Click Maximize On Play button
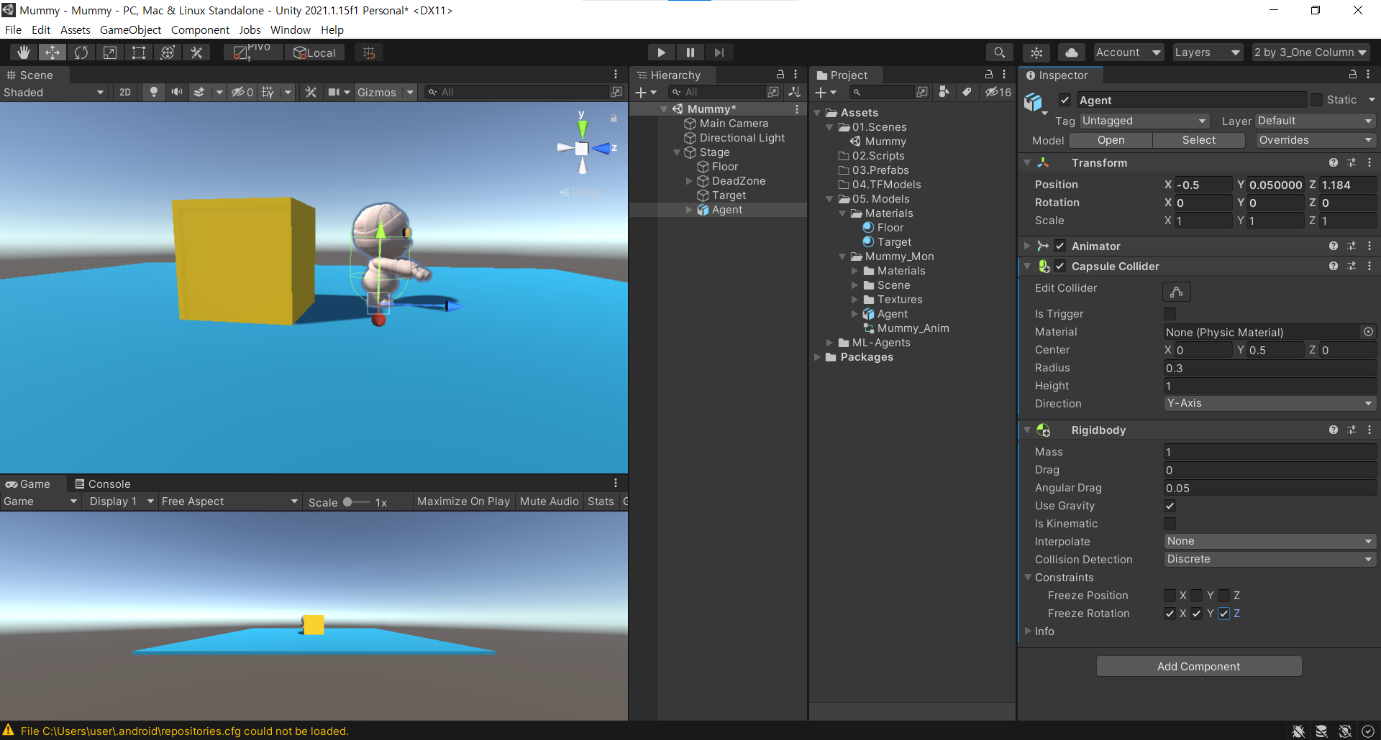Screen dimensions: 1381x740 click(463, 501)
